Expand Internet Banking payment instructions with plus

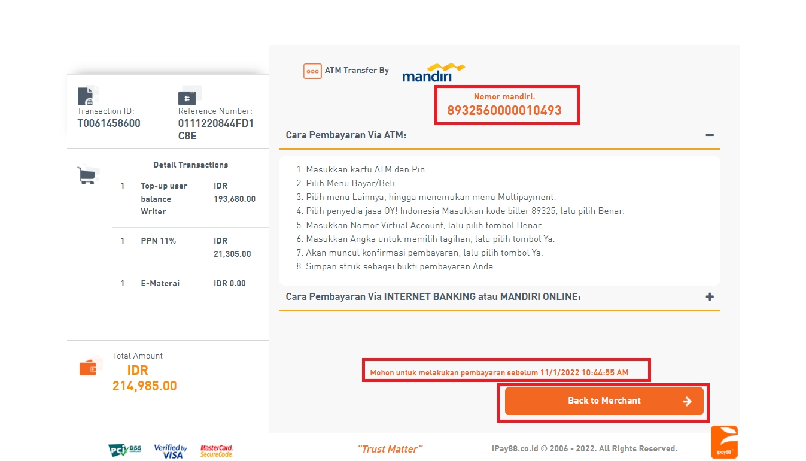(710, 297)
